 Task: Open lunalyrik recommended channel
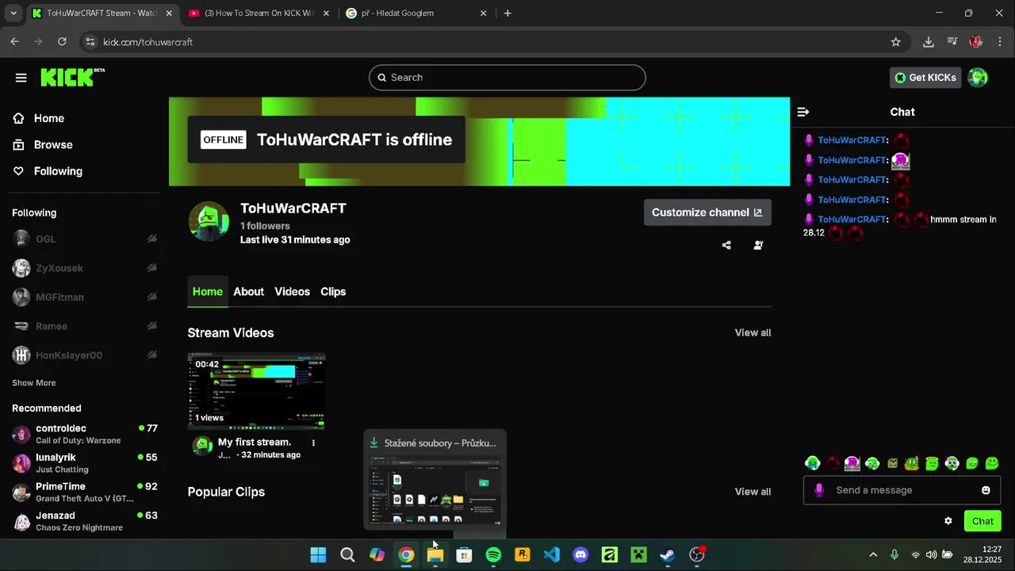(x=84, y=463)
